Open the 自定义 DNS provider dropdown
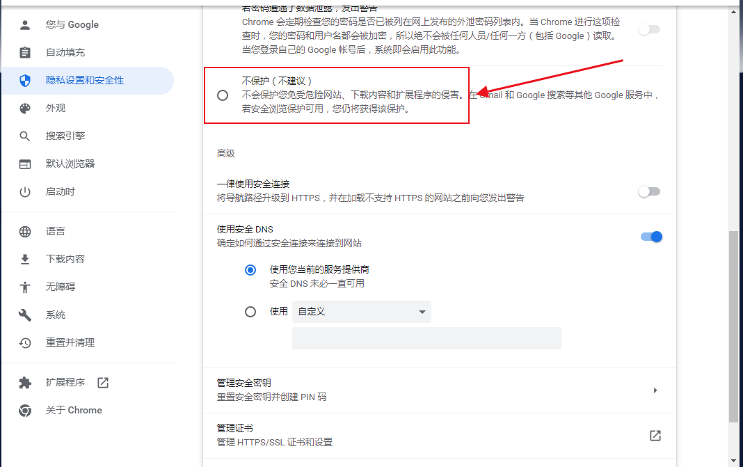This screenshot has height=467, width=743. point(362,312)
